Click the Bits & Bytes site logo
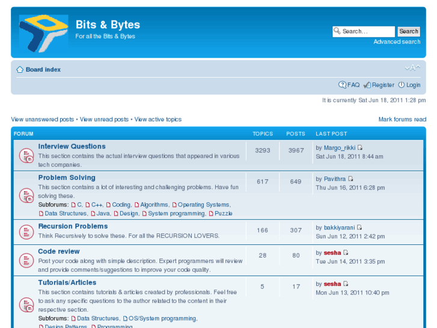437x328 pixels. 43,34
